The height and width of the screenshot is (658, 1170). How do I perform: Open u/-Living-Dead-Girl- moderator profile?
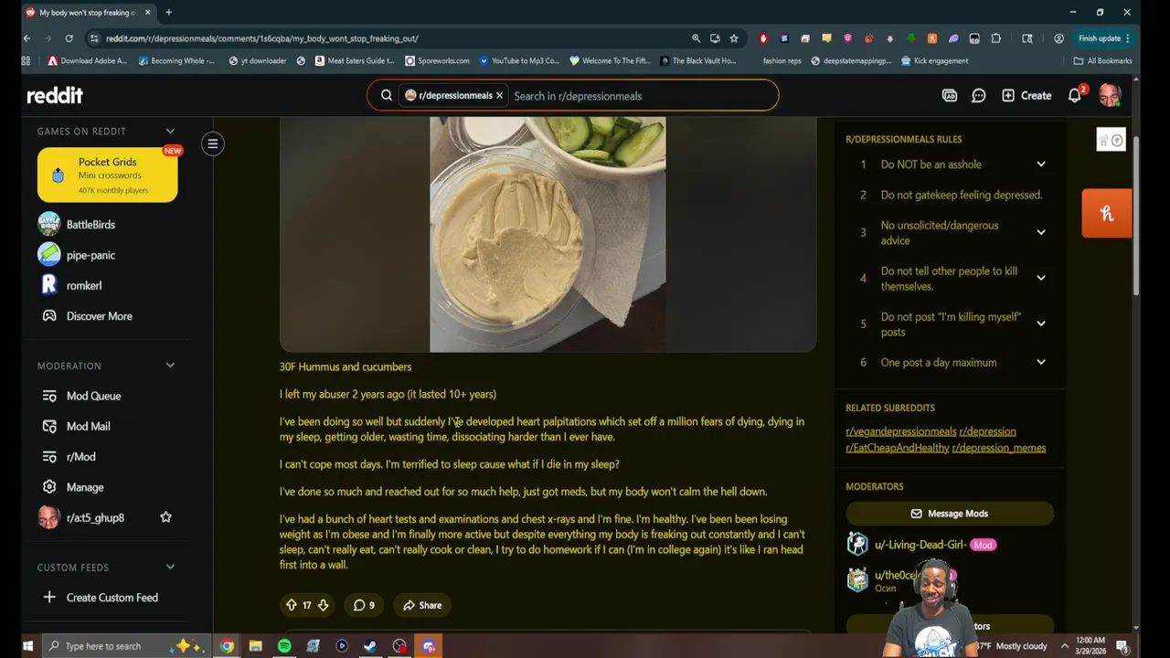click(x=920, y=545)
